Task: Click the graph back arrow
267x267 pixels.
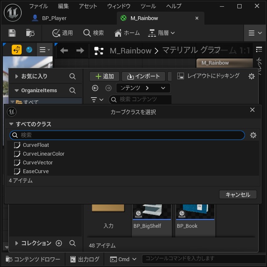Action: point(64,50)
